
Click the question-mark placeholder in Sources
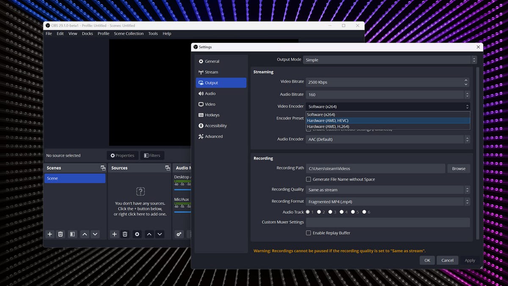[x=141, y=192]
